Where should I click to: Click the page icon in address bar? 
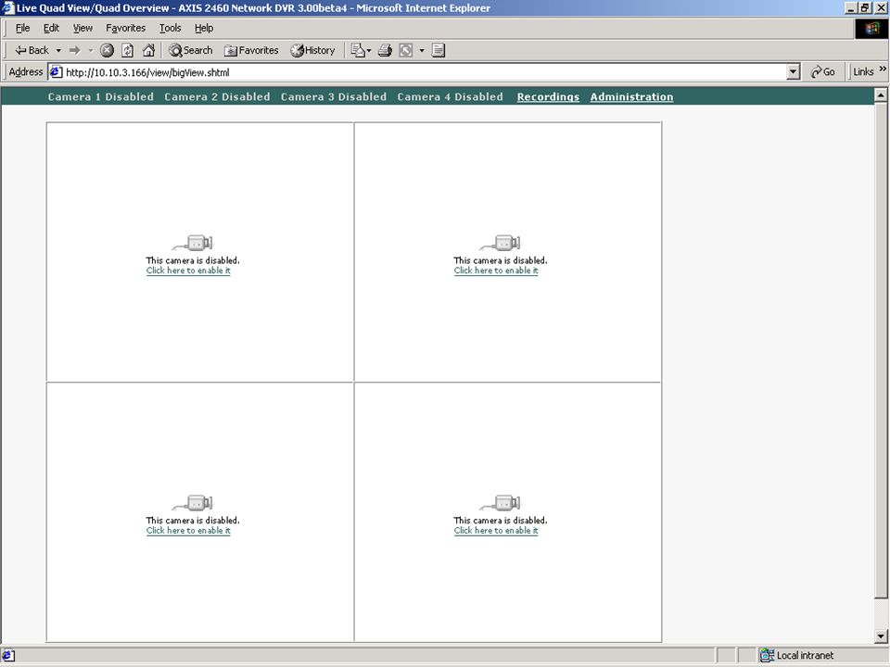click(x=56, y=72)
